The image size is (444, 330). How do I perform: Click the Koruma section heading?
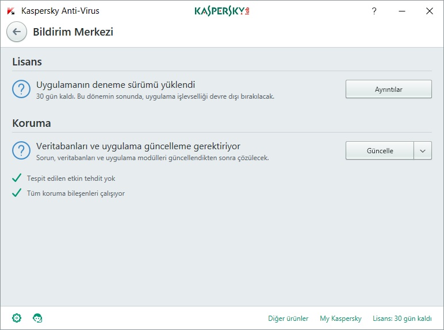point(32,123)
